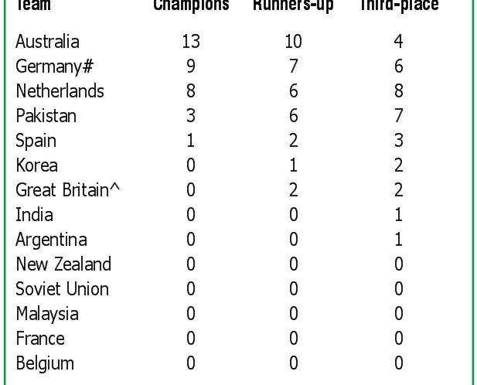Click the Malaysia row label
Screen dimensions: 477x385
(x=46, y=314)
